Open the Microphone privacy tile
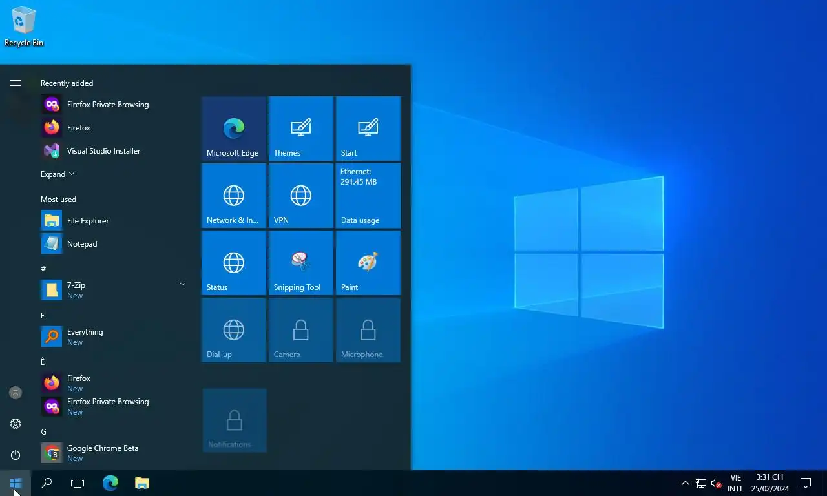Viewport: 827px width, 496px height. (368, 330)
